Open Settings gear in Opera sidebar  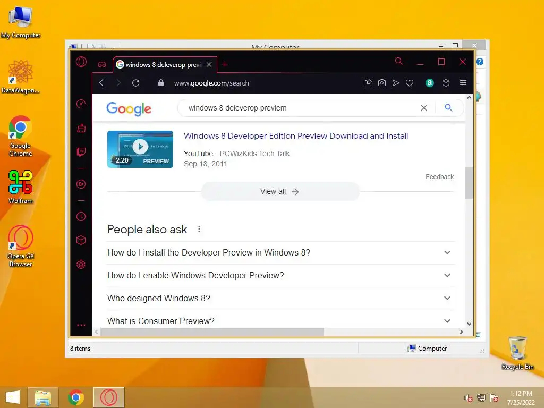pyautogui.click(x=81, y=265)
